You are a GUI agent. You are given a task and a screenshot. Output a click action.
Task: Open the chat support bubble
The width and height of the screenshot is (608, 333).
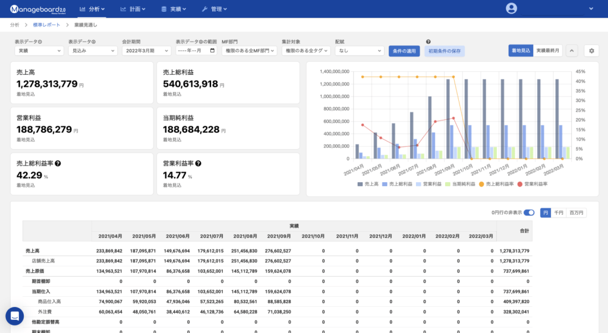pyautogui.click(x=14, y=316)
